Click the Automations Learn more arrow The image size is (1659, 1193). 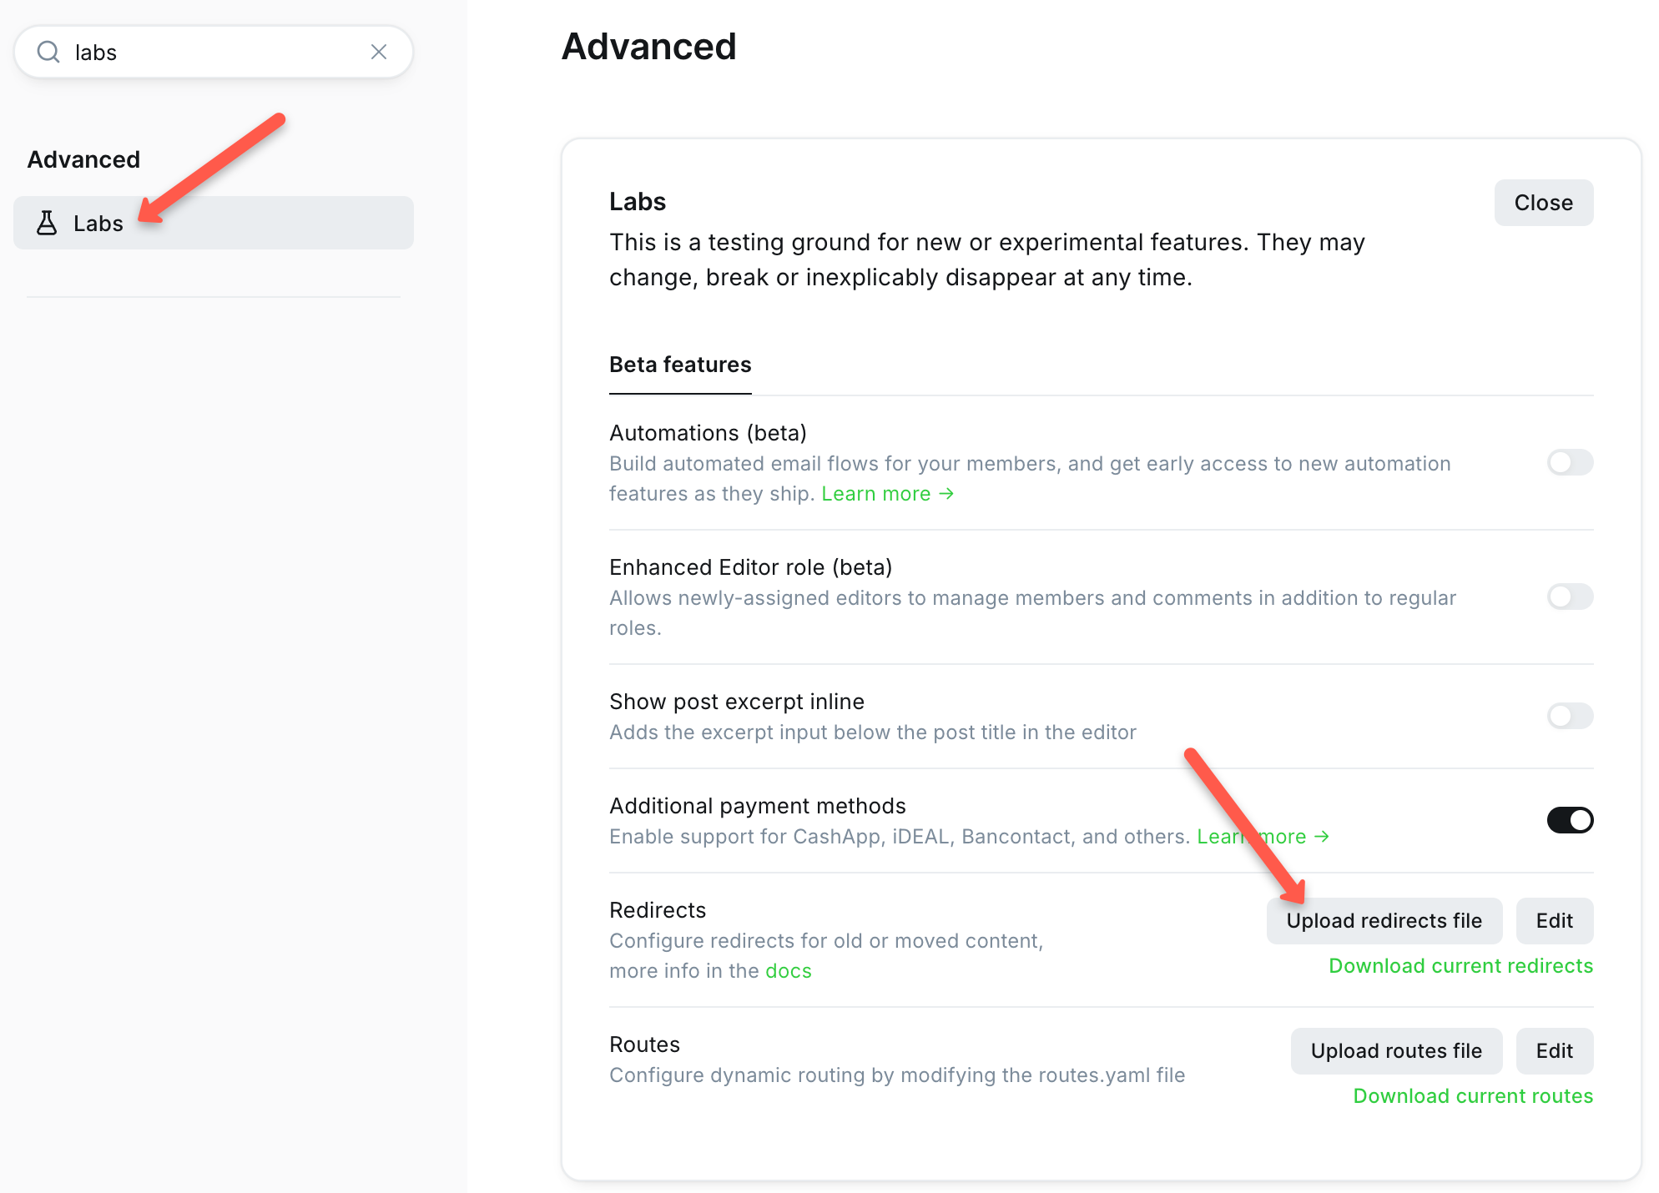[946, 494]
